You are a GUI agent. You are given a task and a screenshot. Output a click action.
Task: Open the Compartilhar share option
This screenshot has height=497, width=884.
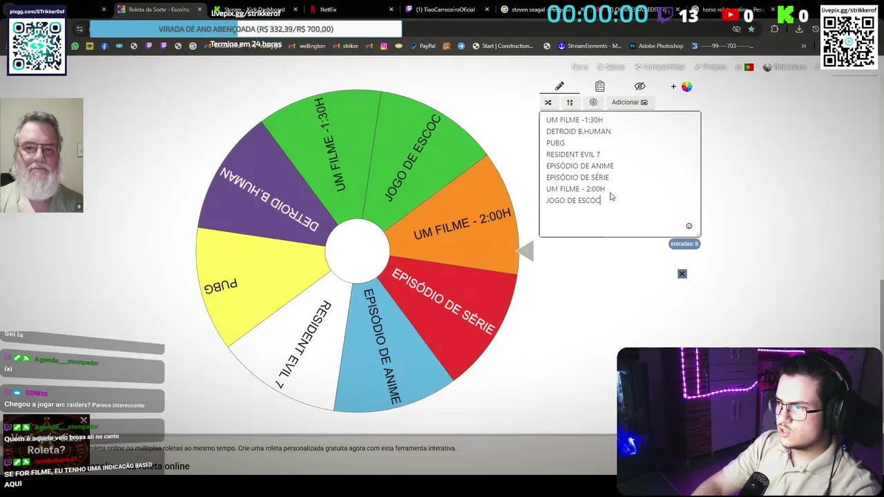tap(660, 67)
